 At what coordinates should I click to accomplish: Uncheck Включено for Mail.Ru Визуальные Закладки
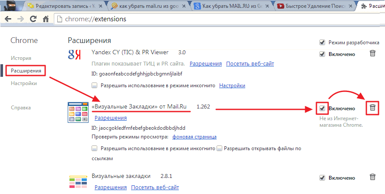click(322, 109)
